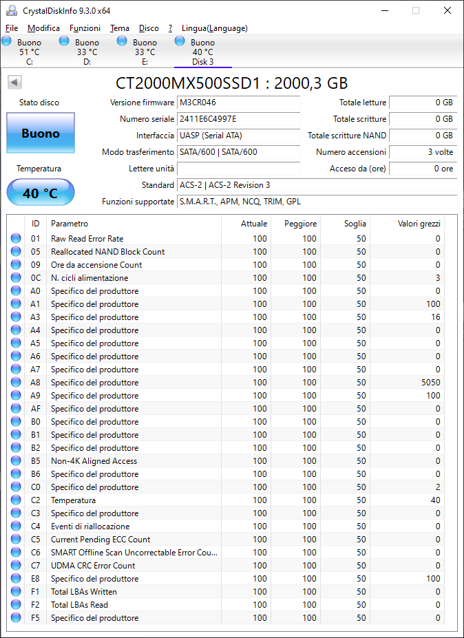Image resolution: width=464 pixels, height=638 pixels.
Task: Click the CrystalDiskInfo app icon in title bar
Action: (x=13, y=10)
